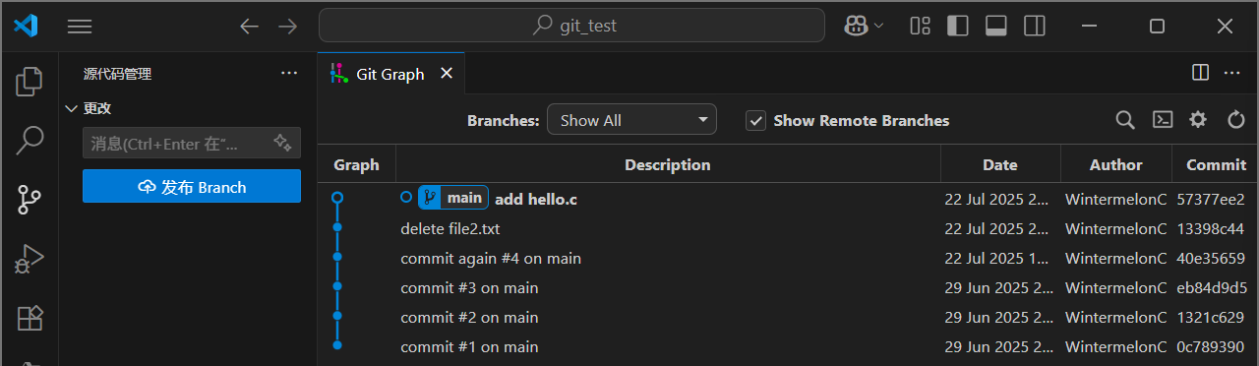
Task: Open the terminal icon in the Git Graph toolbar
Action: tap(1162, 120)
